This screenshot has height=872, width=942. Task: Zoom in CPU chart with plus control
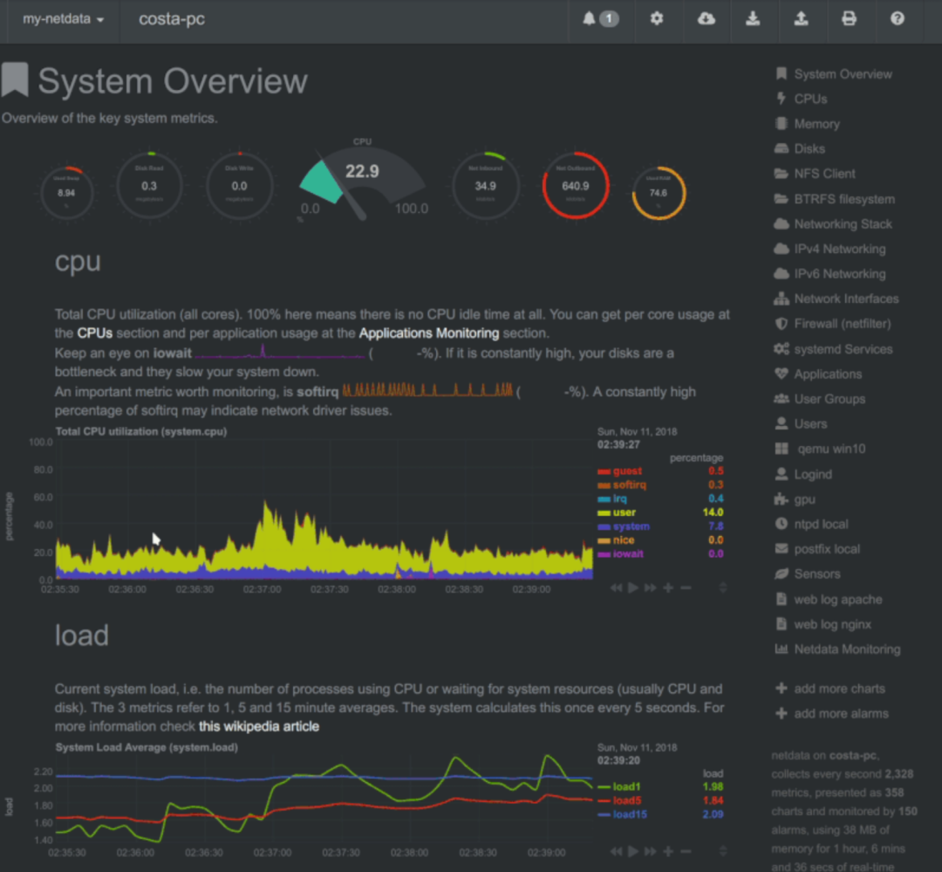[x=668, y=587]
